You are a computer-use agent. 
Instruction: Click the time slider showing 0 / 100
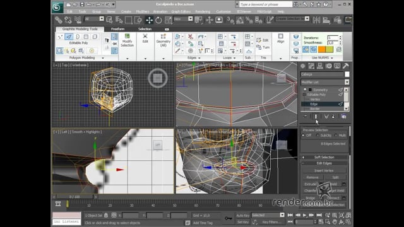tap(74, 197)
